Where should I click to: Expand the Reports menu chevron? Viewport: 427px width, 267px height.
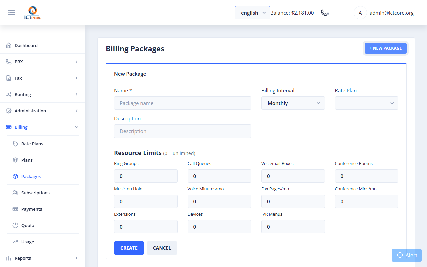77,258
